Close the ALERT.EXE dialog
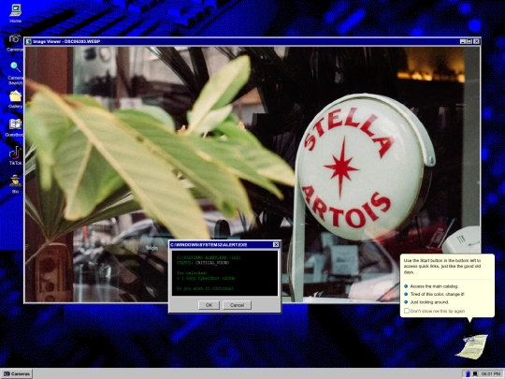505x379 pixels. 276,244
